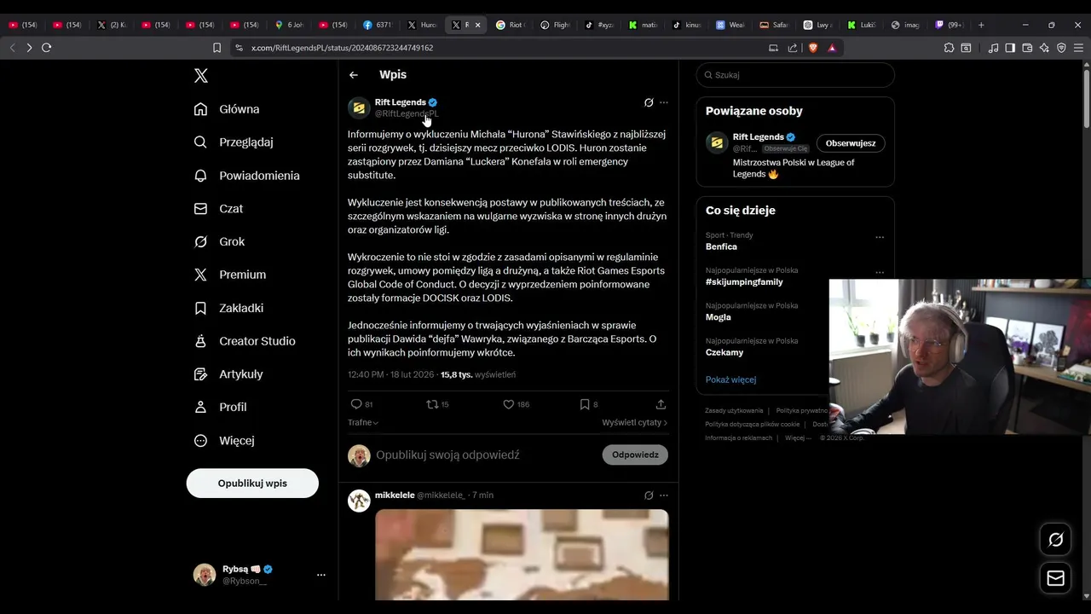Open Brave Rewards triangle icon
The image size is (1091, 614).
click(832, 48)
